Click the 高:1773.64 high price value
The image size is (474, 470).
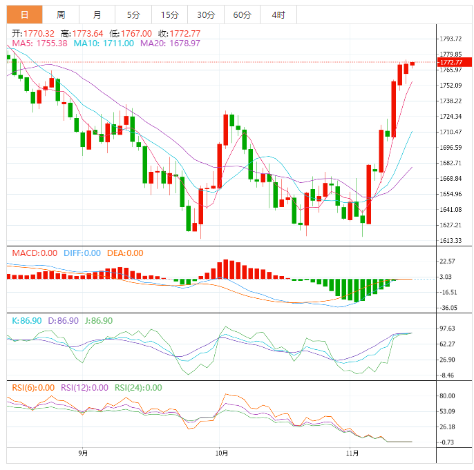[82, 34]
